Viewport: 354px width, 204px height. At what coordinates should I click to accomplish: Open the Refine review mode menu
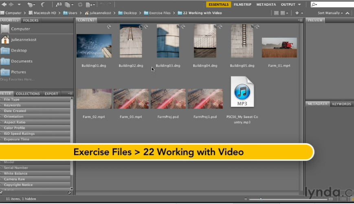tap(69, 4)
